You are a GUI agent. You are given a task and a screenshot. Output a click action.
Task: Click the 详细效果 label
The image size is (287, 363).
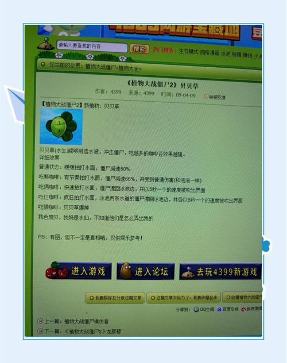[49, 158]
